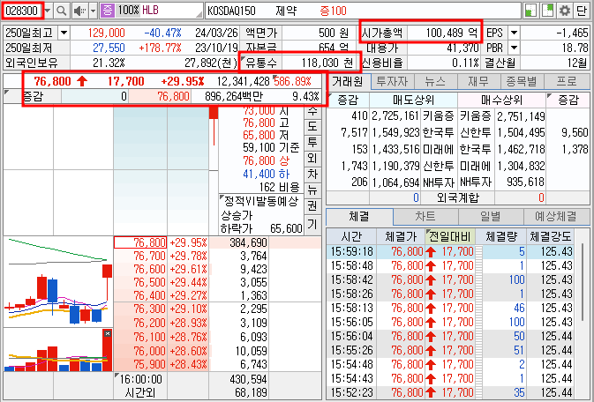Click the 41,400 하 lower limit price
Viewport: 594px width, 402px height.
(266, 174)
